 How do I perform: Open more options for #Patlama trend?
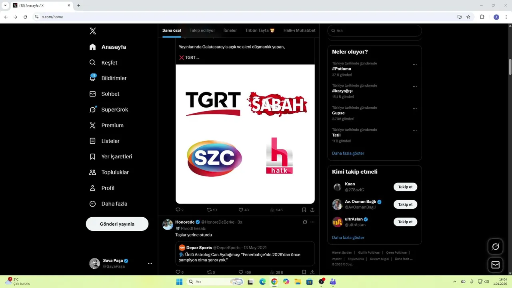click(x=415, y=64)
